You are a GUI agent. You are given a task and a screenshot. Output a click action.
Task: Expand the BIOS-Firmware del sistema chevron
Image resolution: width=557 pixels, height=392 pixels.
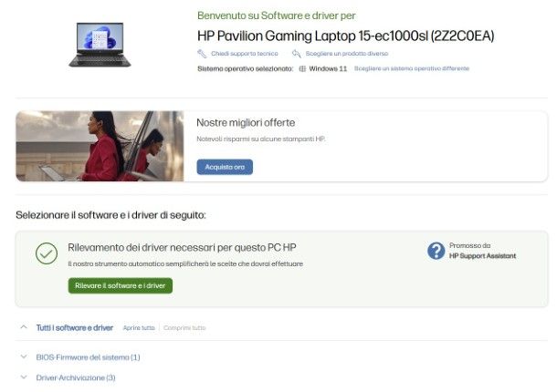[24, 356]
